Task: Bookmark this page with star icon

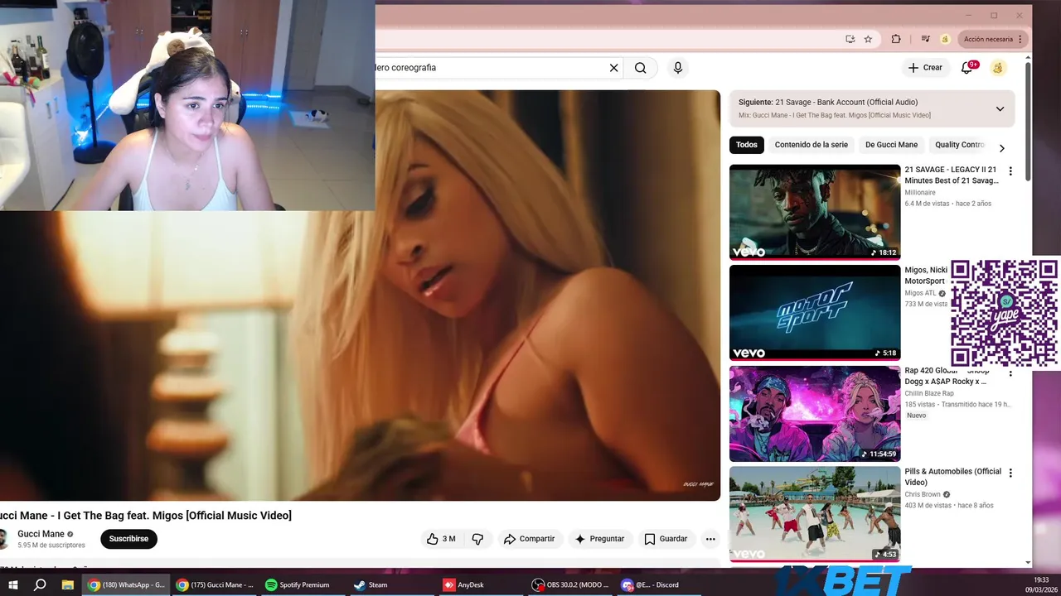Action: pyautogui.click(x=868, y=39)
